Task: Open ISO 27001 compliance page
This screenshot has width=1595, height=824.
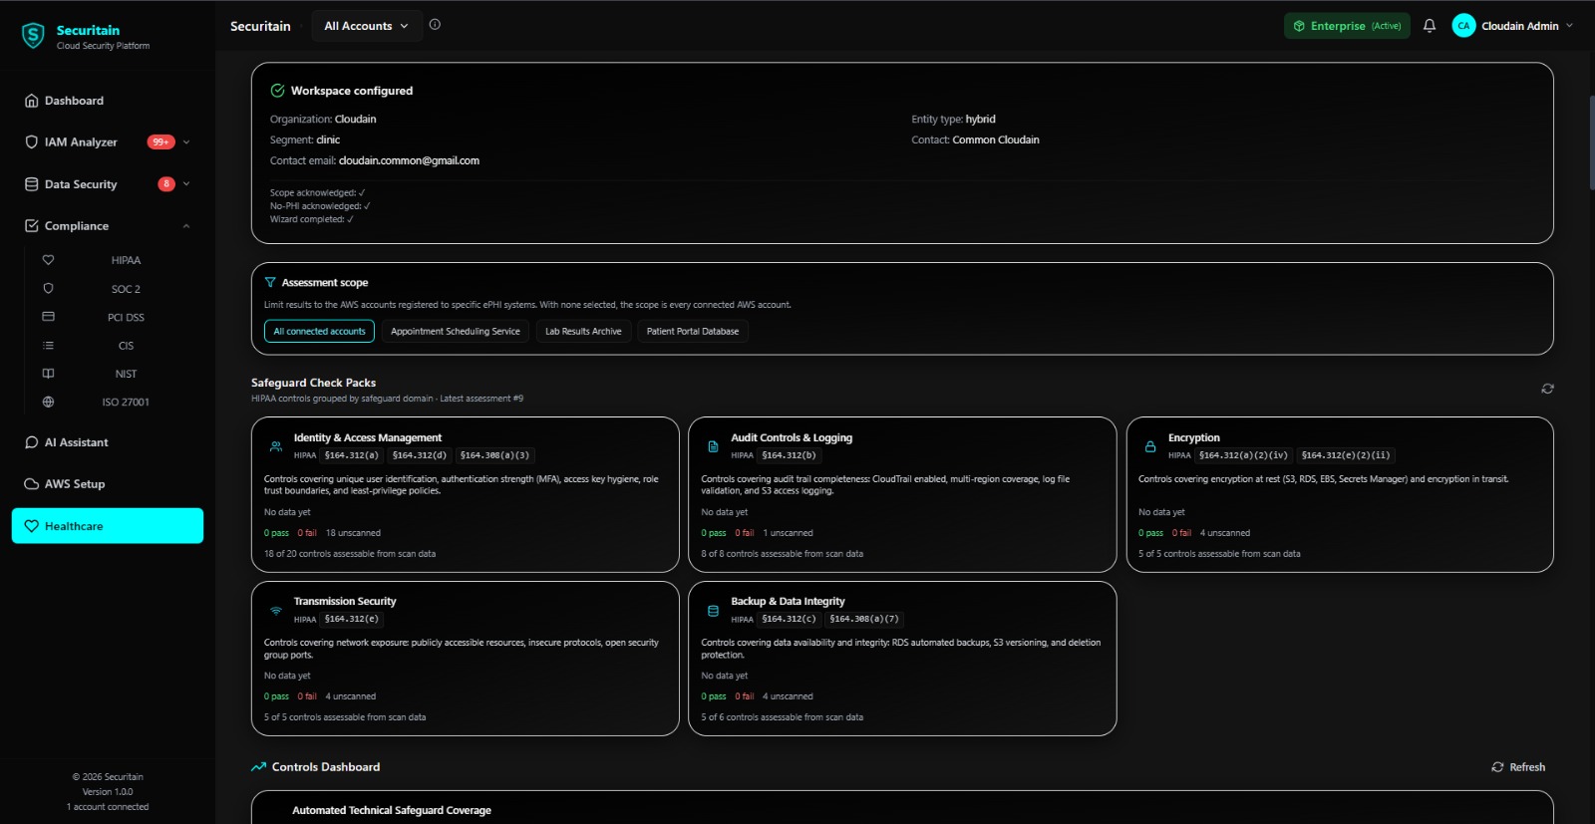Action: [x=126, y=403]
